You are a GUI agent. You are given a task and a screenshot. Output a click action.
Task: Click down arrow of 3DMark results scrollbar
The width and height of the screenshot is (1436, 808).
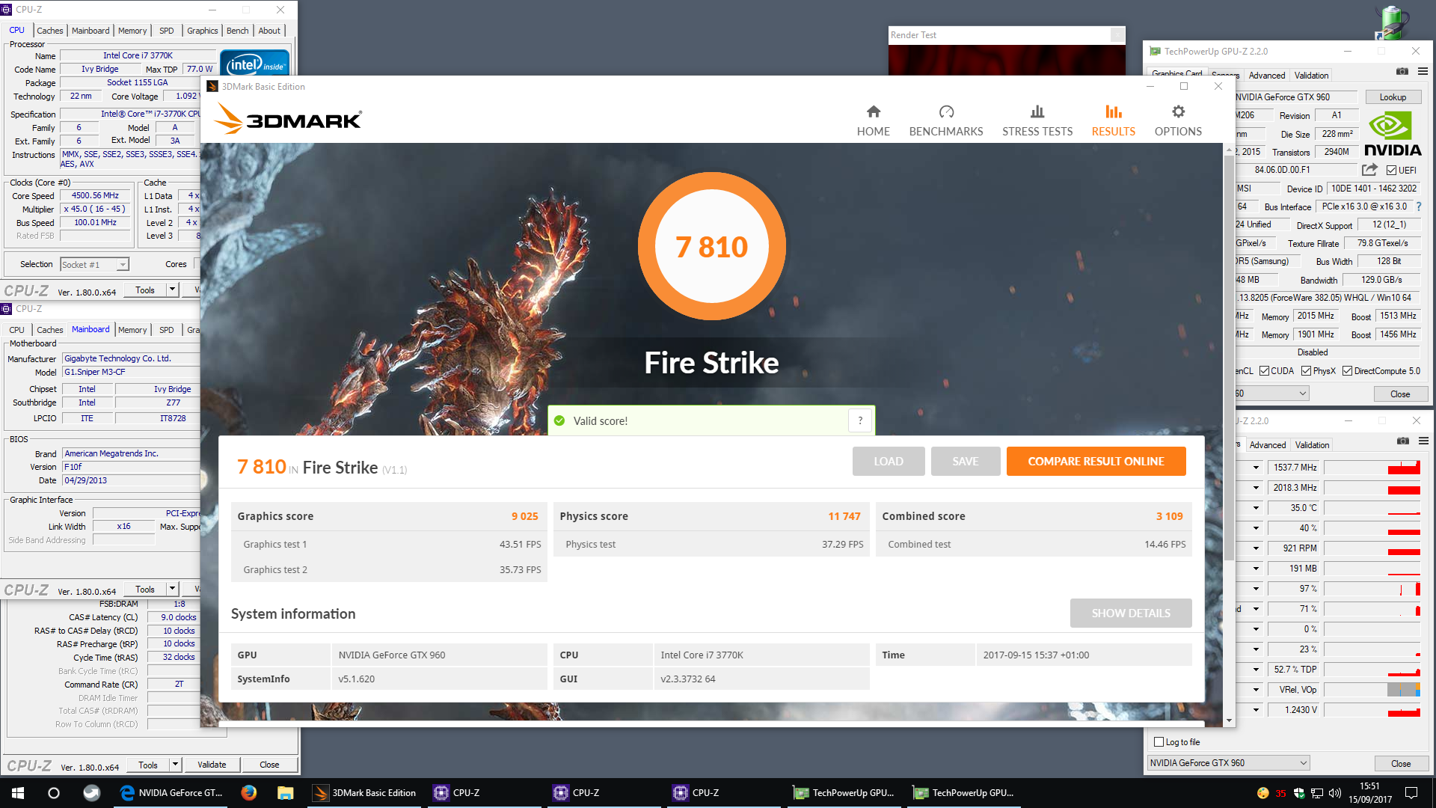coord(1229,720)
